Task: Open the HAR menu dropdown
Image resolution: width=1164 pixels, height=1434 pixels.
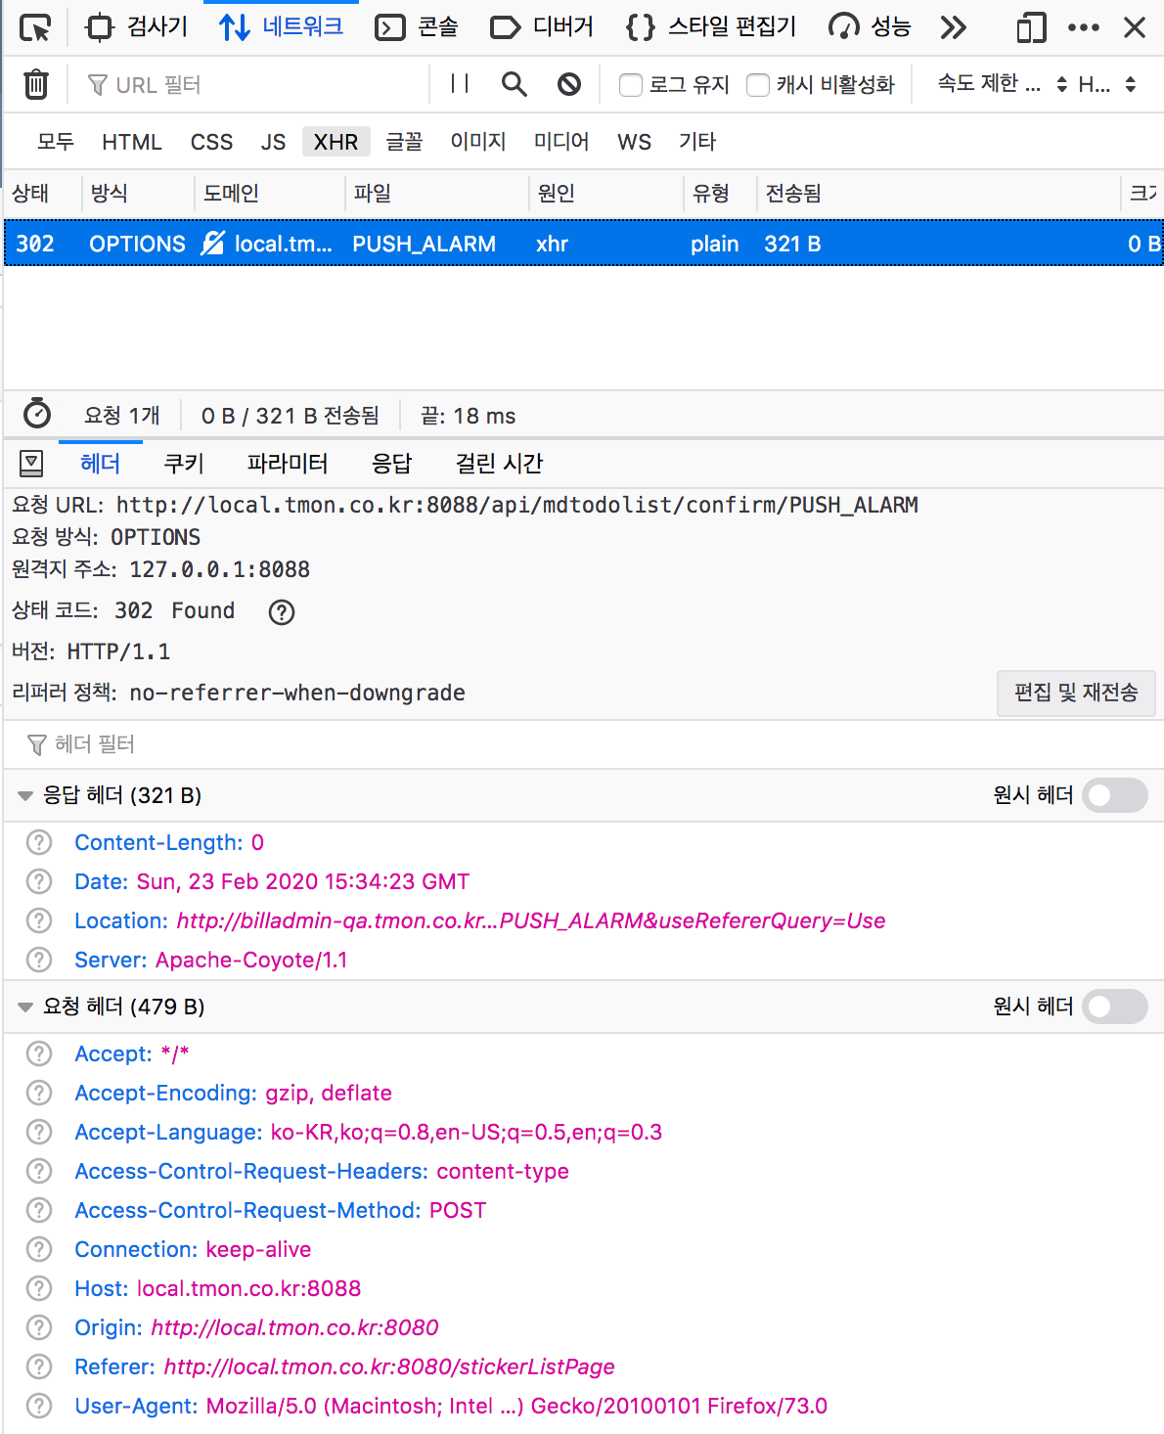Action: click(1107, 84)
